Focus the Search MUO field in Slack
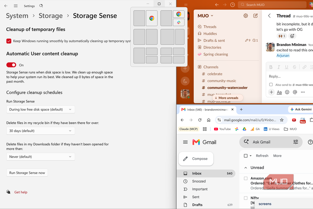This screenshot has width=313, height=209. point(272,5)
